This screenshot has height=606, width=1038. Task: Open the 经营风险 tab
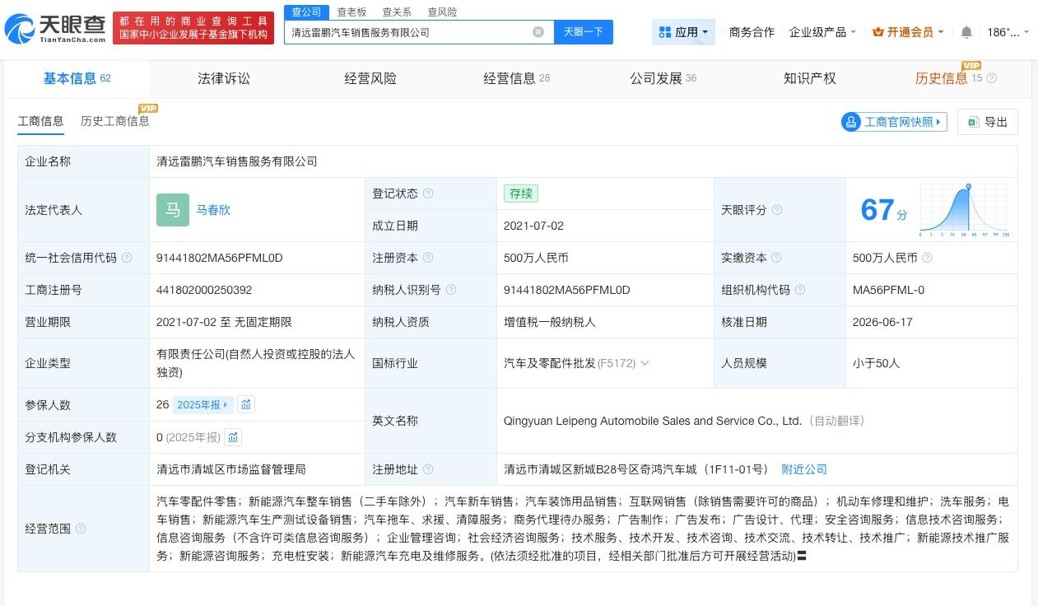click(370, 78)
